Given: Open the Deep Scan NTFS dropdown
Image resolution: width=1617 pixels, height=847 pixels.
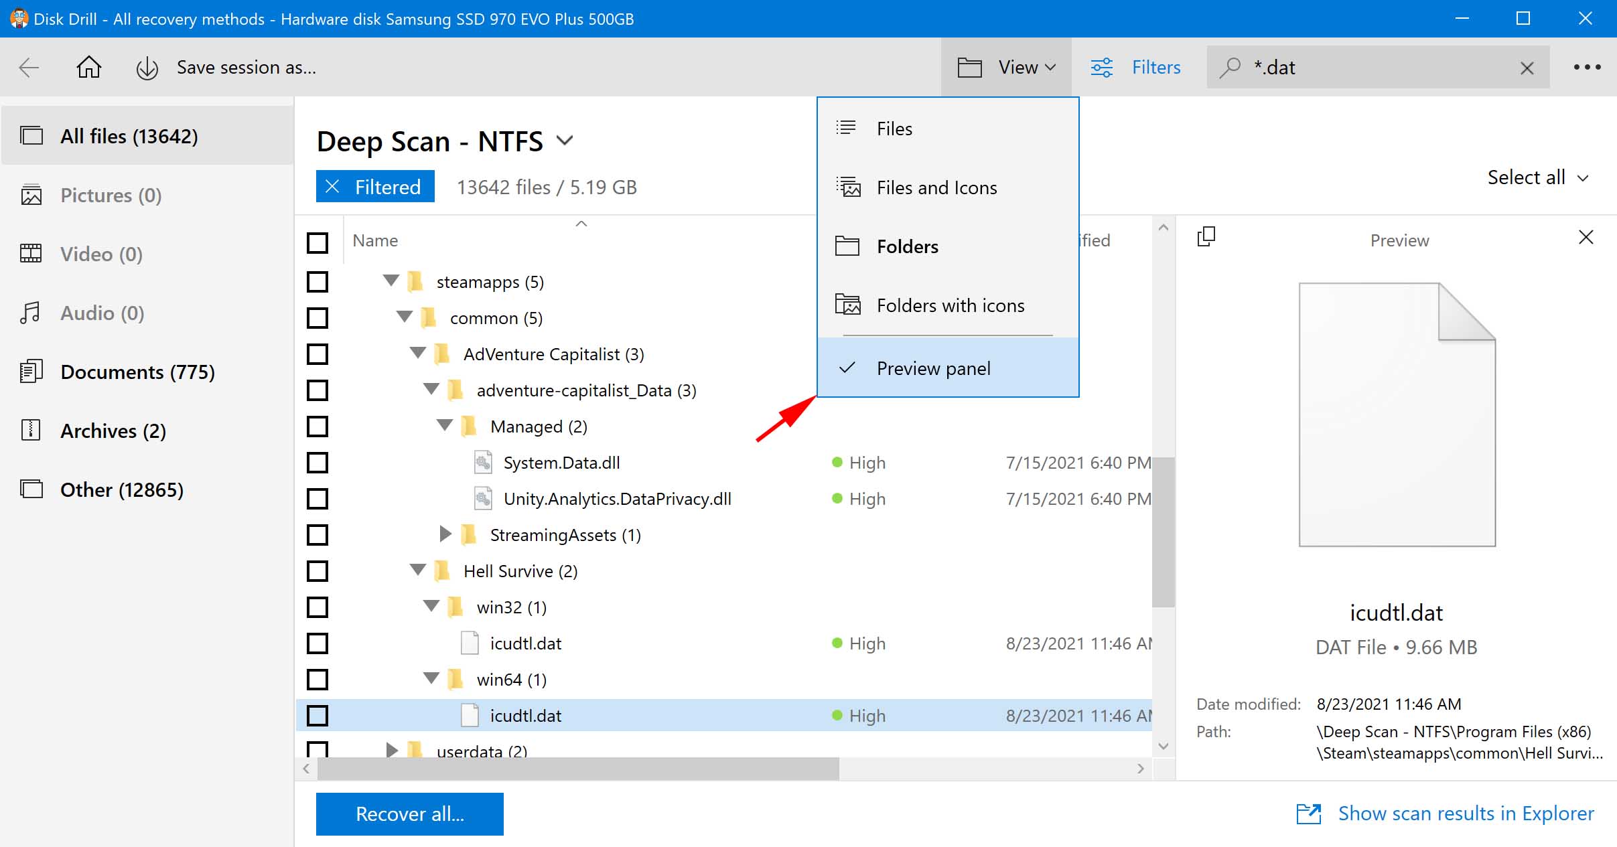Looking at the screenshot, I should (x=567, y=140).
